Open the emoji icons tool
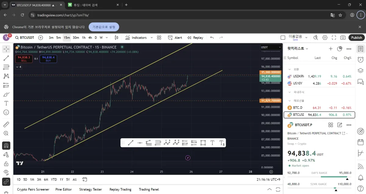The image size is (366, 194). pyautogui.click(x=6, y=112)
